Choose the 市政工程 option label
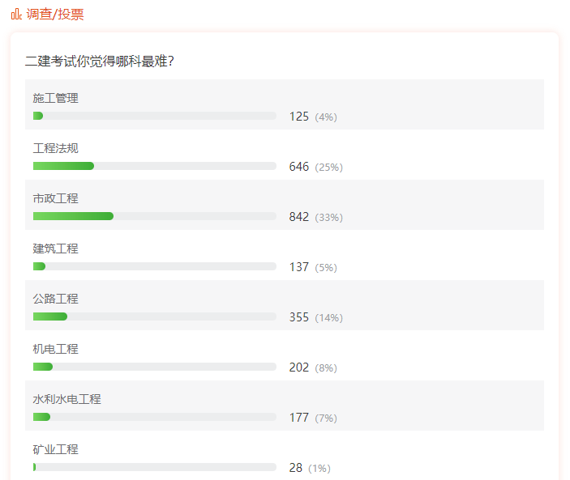This screenshot has width=570, height=480. click(56, 198)
